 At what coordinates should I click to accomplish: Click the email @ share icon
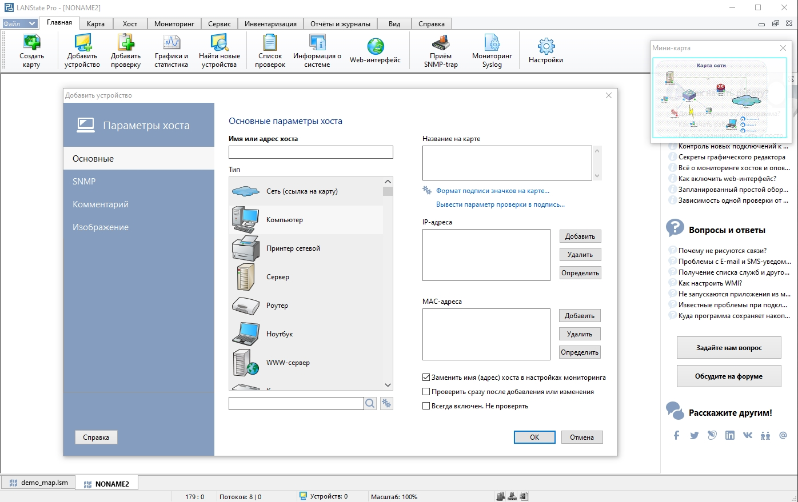click(783, 435)
